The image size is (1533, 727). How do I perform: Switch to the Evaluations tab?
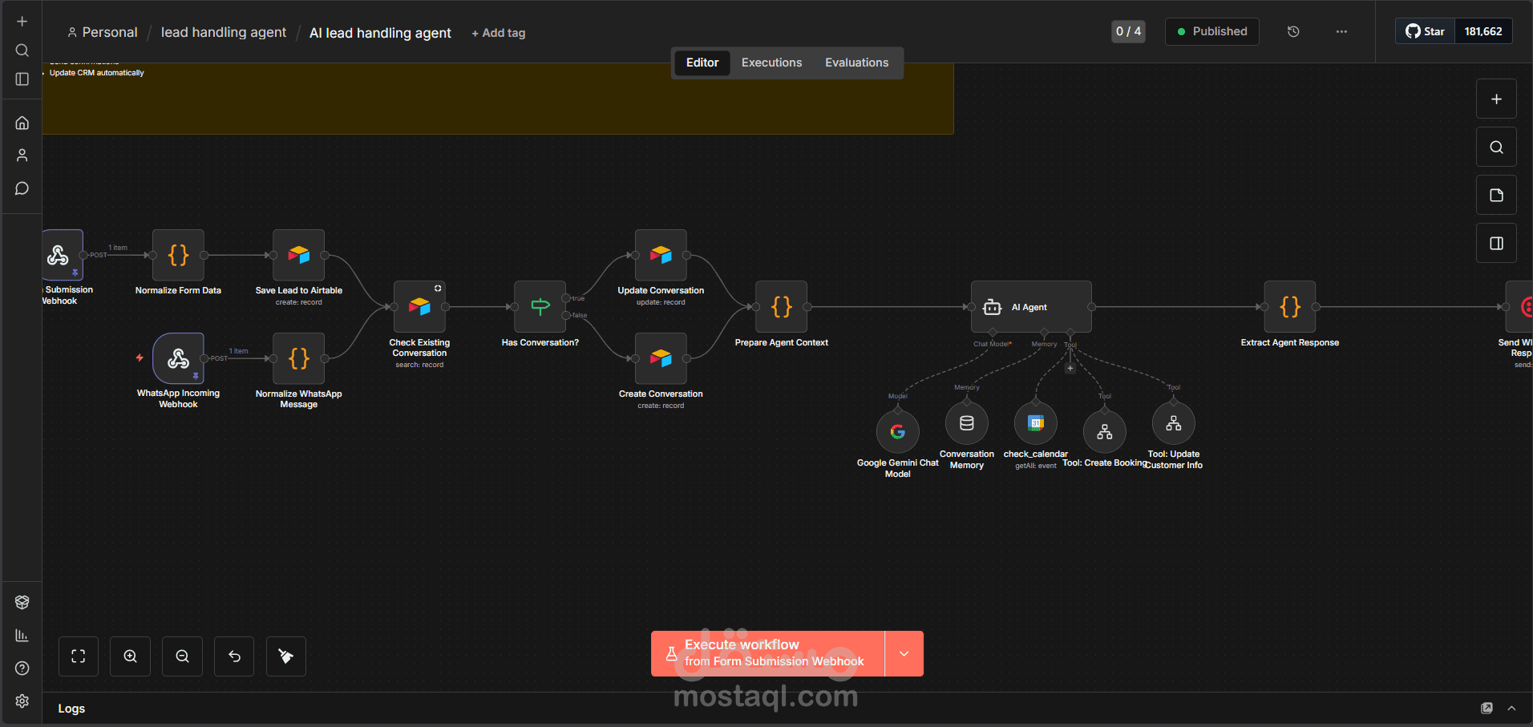856,63
